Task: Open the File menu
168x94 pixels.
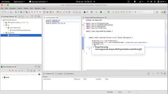Action: point(2,8)
